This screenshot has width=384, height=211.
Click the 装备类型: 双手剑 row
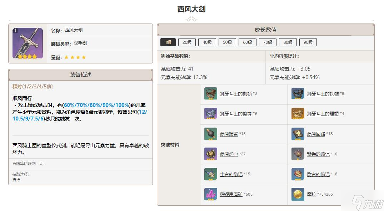coord(100,43)
